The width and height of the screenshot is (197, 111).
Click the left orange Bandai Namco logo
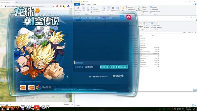pyautogui.click(x=23, y=88)
